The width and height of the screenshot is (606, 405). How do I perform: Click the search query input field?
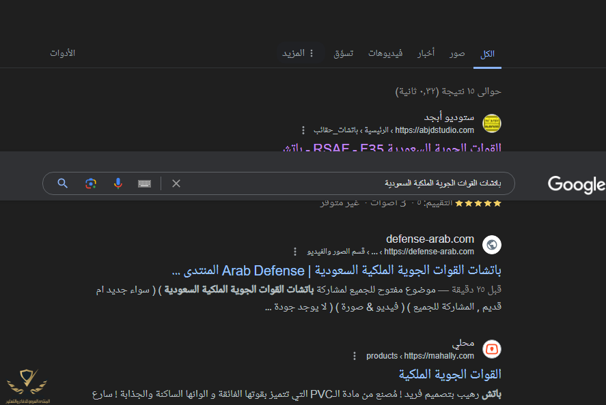(278, 183)
